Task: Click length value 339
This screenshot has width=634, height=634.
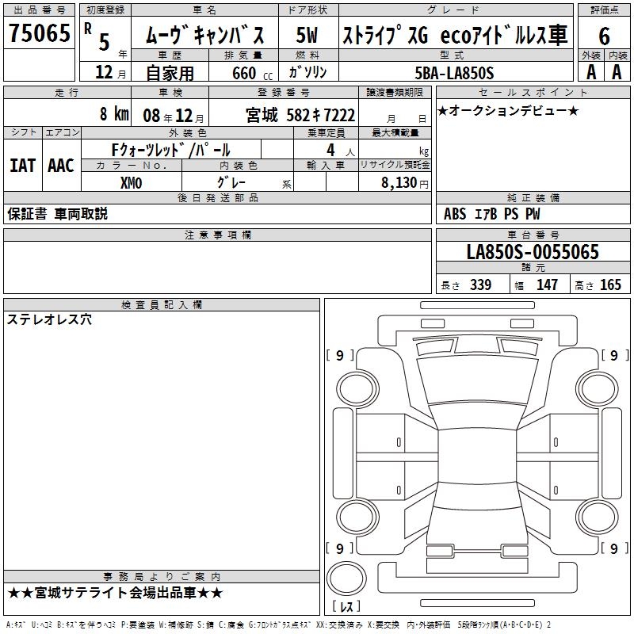Action: (x=480, y=285)
